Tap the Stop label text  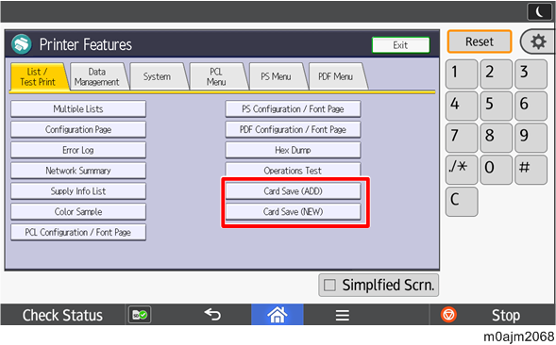pyautogui.click(x=506, y=315)
